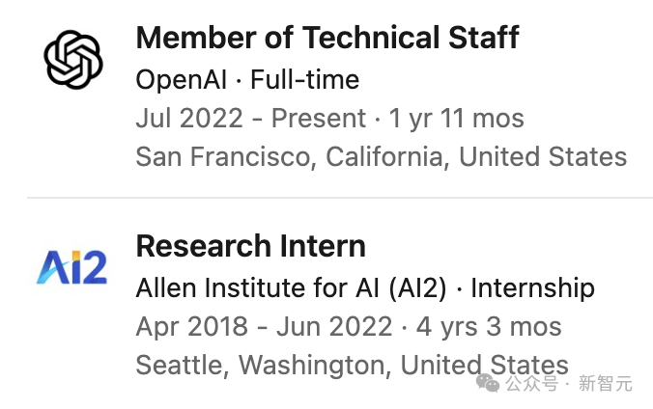Click United States in the Seattle location

click(x=484, y=365)
